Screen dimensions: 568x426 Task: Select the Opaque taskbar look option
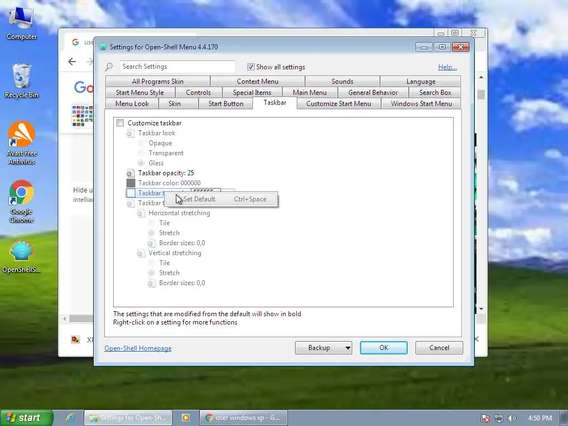point(141,143)
